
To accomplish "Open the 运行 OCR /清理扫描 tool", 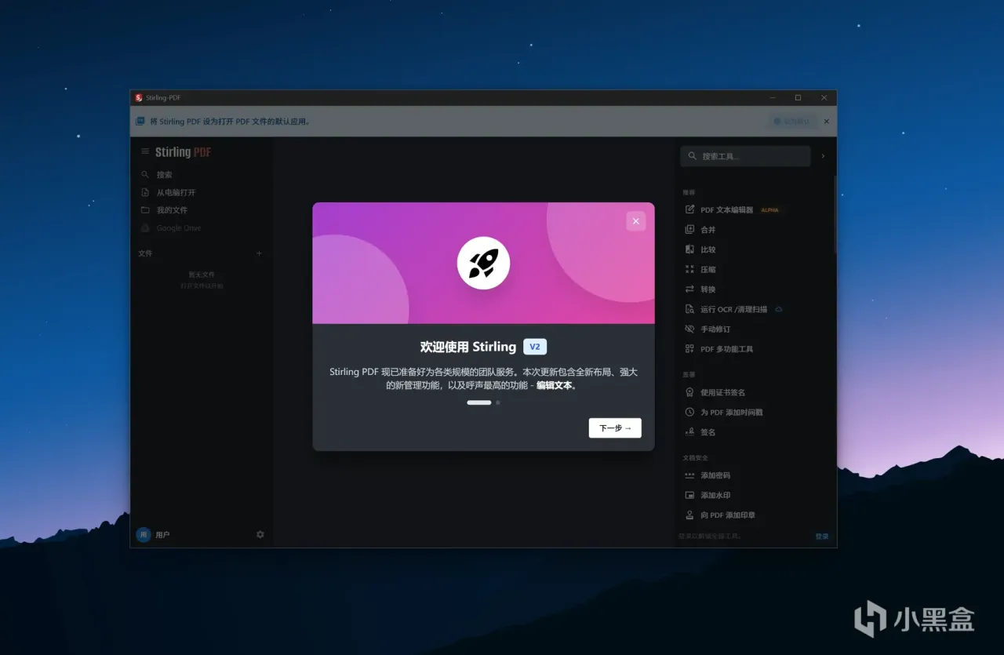I will coord(733,309).
